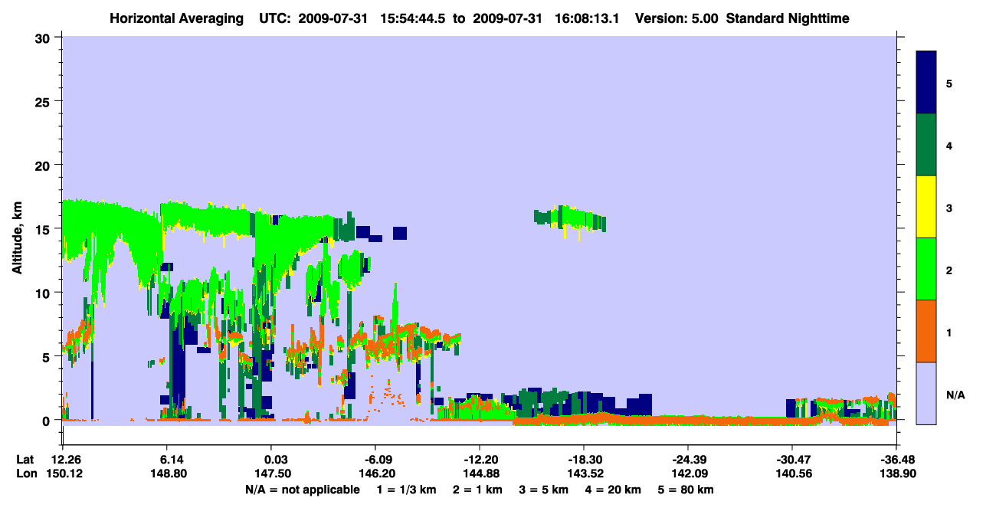Click the y-axis tick label 30
The image size is (996, 511).
coord(44,38)
